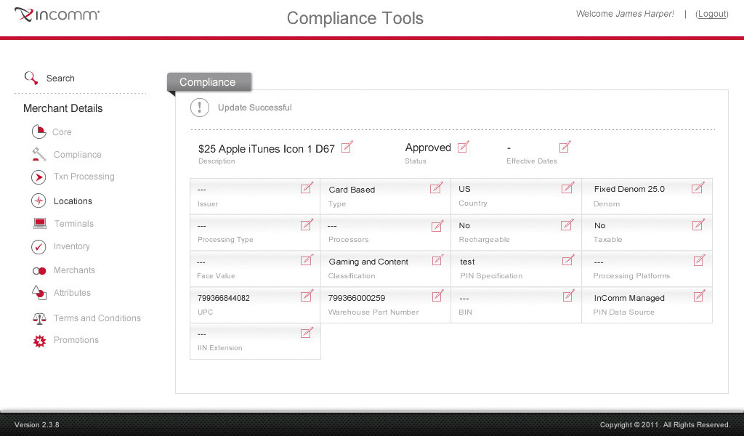Open Txn Processing section
This screenshot has height=436, width=744.
pos(84,177)
